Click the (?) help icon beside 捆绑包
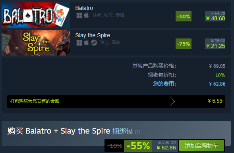The width and height of the screenshot is (234, 153). tap(137, 132)
